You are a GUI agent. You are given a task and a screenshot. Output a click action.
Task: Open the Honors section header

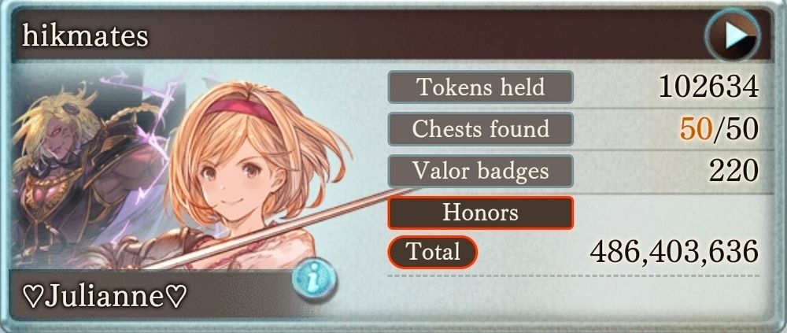480,213
